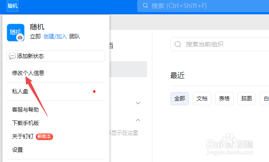
Task: Select the 全部 filter tab
Action: click(x=180, y=99)
